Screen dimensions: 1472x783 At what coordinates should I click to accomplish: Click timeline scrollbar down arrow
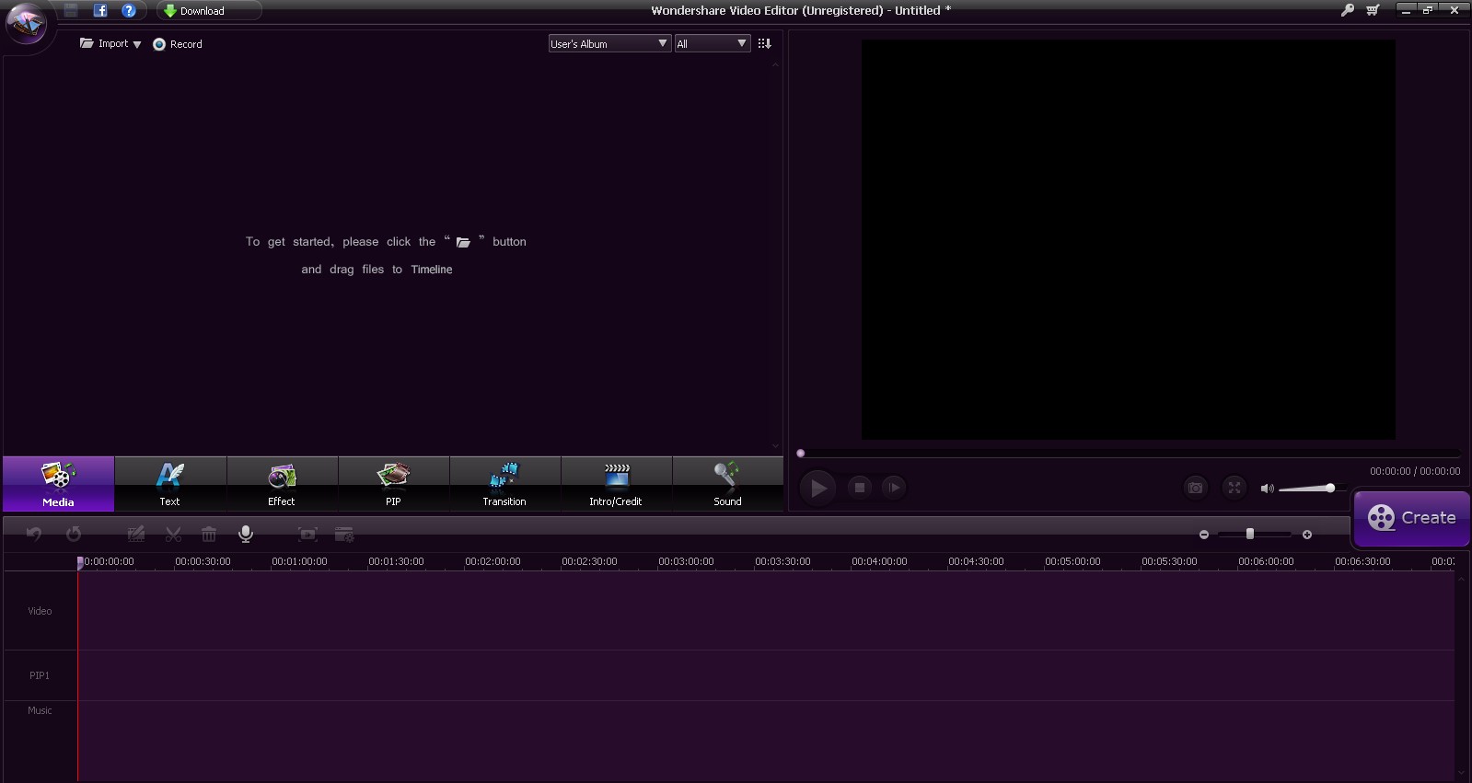1461,774
